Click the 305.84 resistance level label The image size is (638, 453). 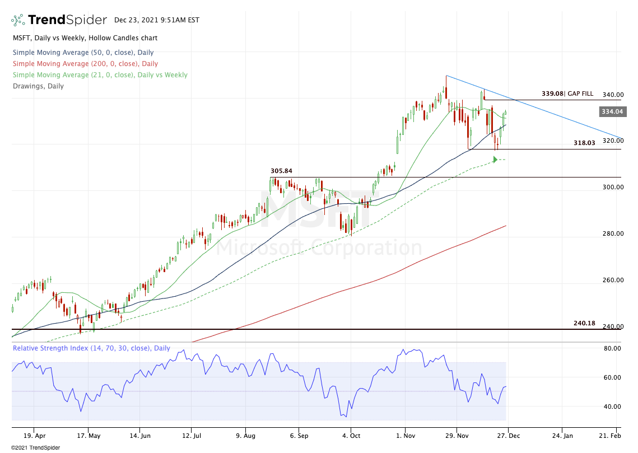click(281, 171)
